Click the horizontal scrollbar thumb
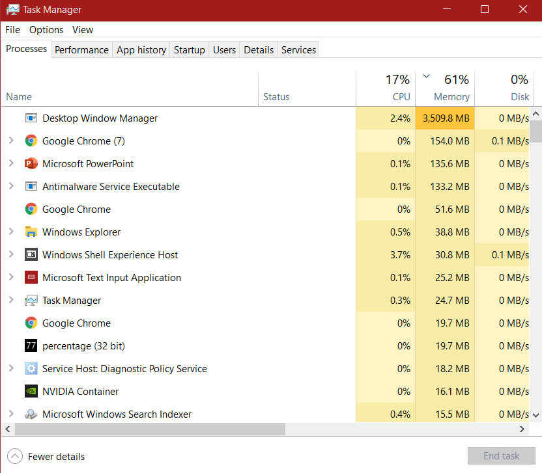The image size is (542, 473). 150,429
